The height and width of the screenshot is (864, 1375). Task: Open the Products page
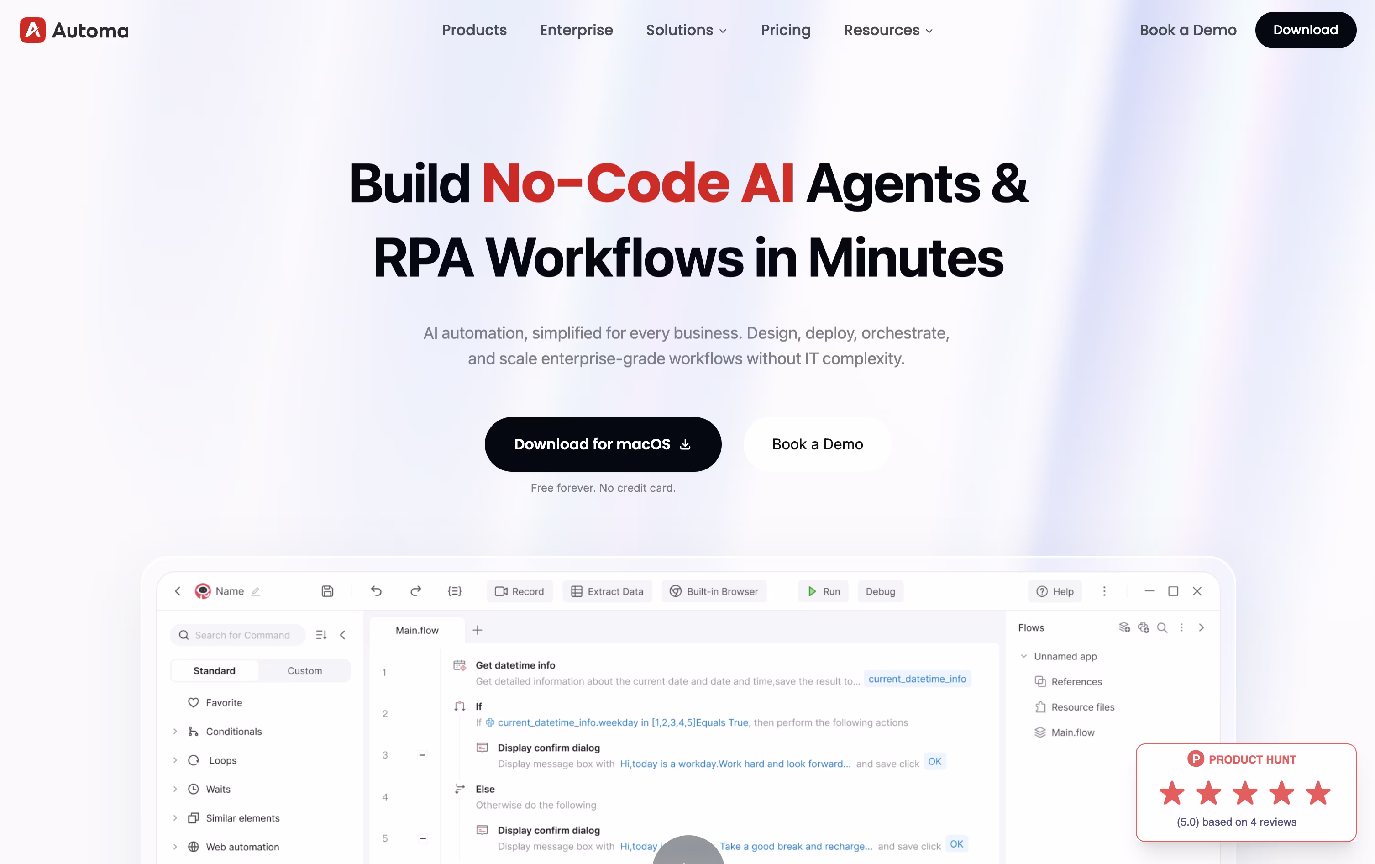point(474,30)
